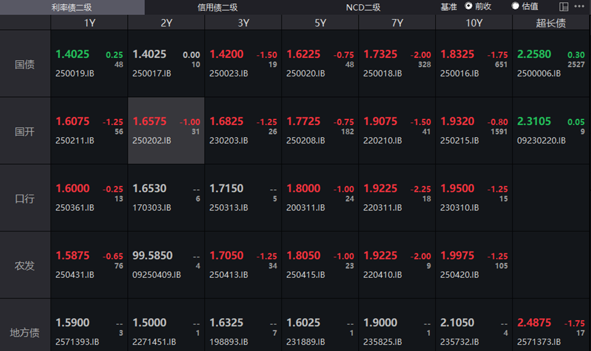This screenshot has height=351, width=591.
Task: Click the 农发 2Y bond 09250409.IB
Action: coord(166,265)
